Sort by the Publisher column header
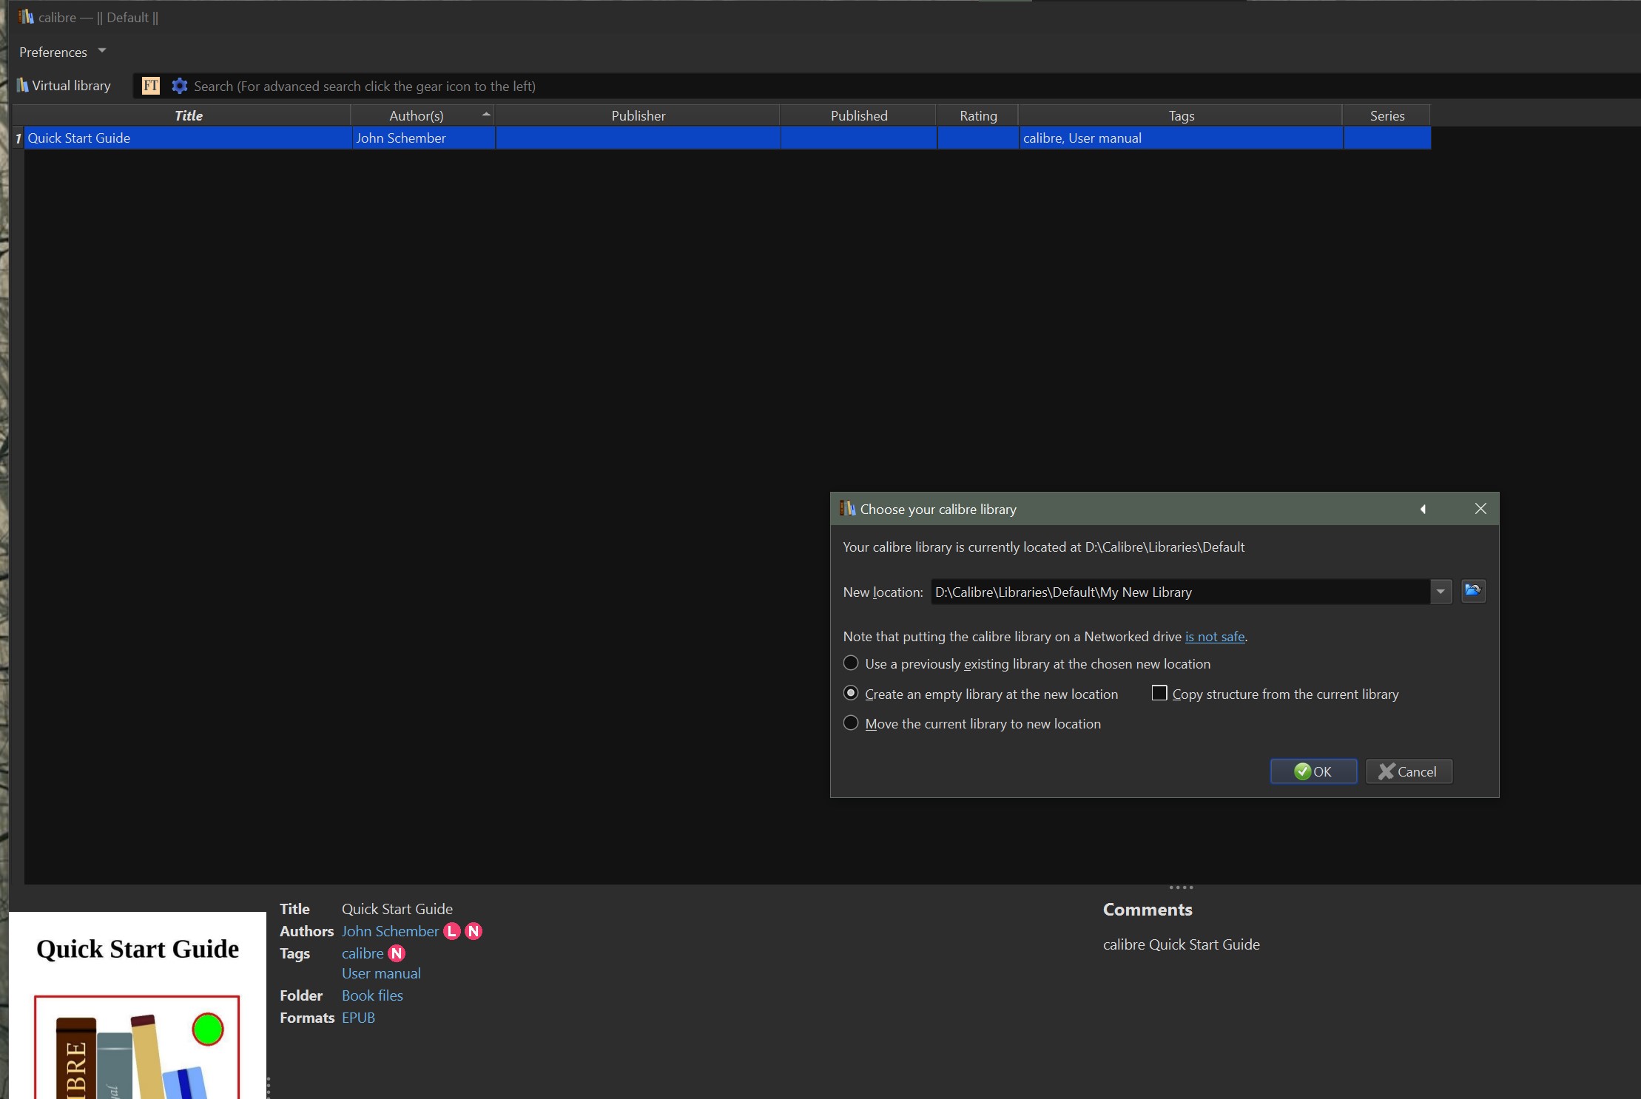The width and height of the screenshot is (1641, 1099). (638, 115)
